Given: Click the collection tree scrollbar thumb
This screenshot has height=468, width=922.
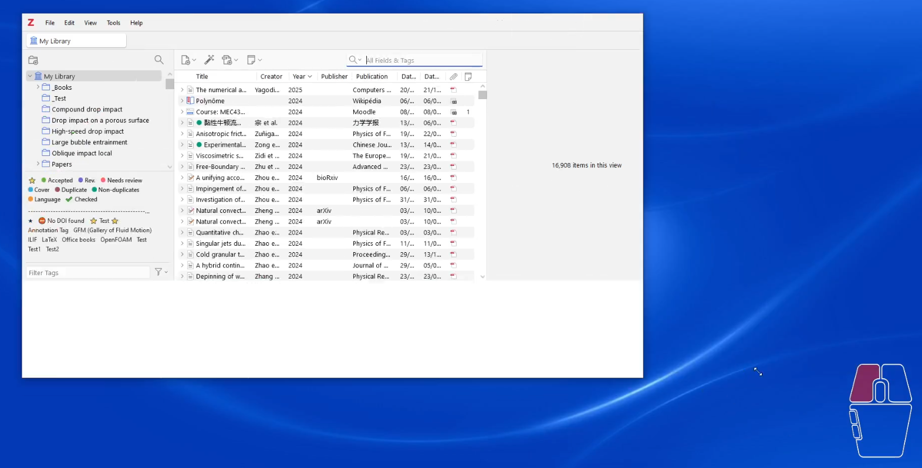Looking at the screenshot, I should pyautogui.click(x=170, y=84).
